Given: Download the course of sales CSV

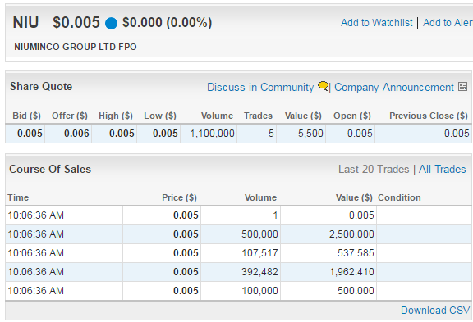Looking at the screenshot, I should [x=435, y=311].
